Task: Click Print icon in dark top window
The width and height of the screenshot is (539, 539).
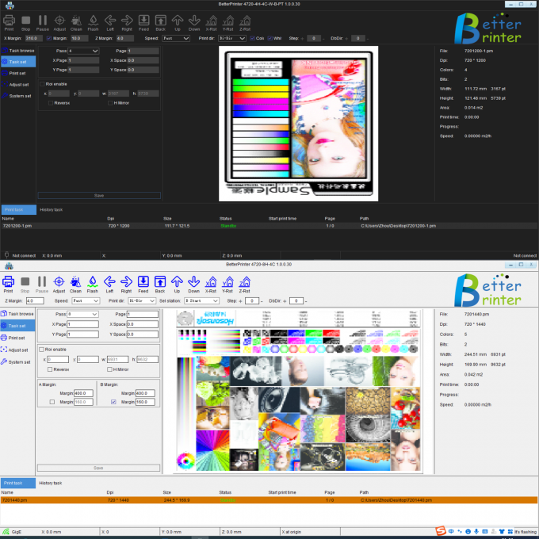Action: pos(9,21)
